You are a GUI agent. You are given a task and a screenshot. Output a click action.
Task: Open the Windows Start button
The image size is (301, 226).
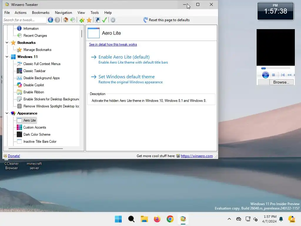118,219
